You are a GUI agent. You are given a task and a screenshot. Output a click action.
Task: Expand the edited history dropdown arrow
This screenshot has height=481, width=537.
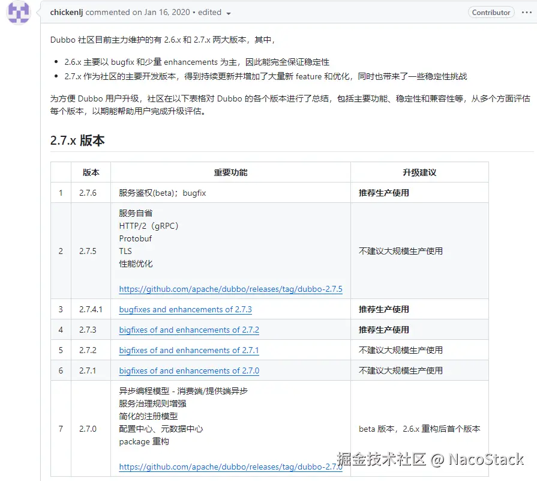point(229,13)
